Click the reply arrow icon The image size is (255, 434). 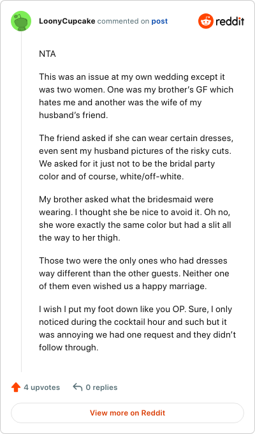coord(78,387)
